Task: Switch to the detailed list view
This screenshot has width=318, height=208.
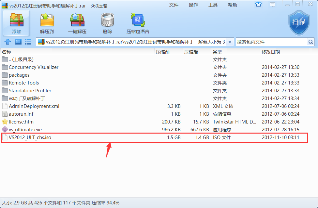Action: point(28,42)
